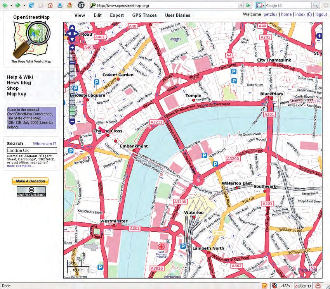Open the View tab
This screenshot has height=289, width=330.
point(80,15)
